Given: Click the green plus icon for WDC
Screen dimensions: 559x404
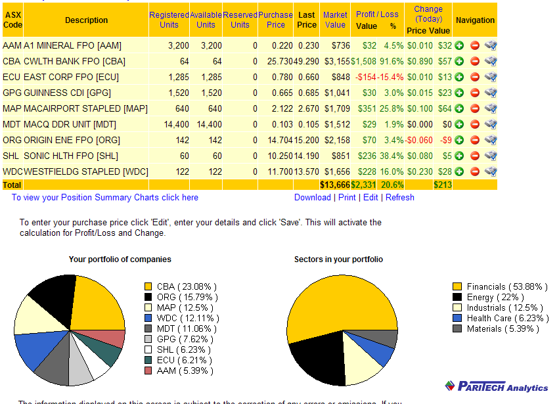Looking at the screenshot, I should [459, 171].
